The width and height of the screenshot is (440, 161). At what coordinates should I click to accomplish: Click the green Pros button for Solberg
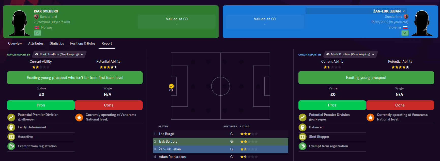pos(41,105)
